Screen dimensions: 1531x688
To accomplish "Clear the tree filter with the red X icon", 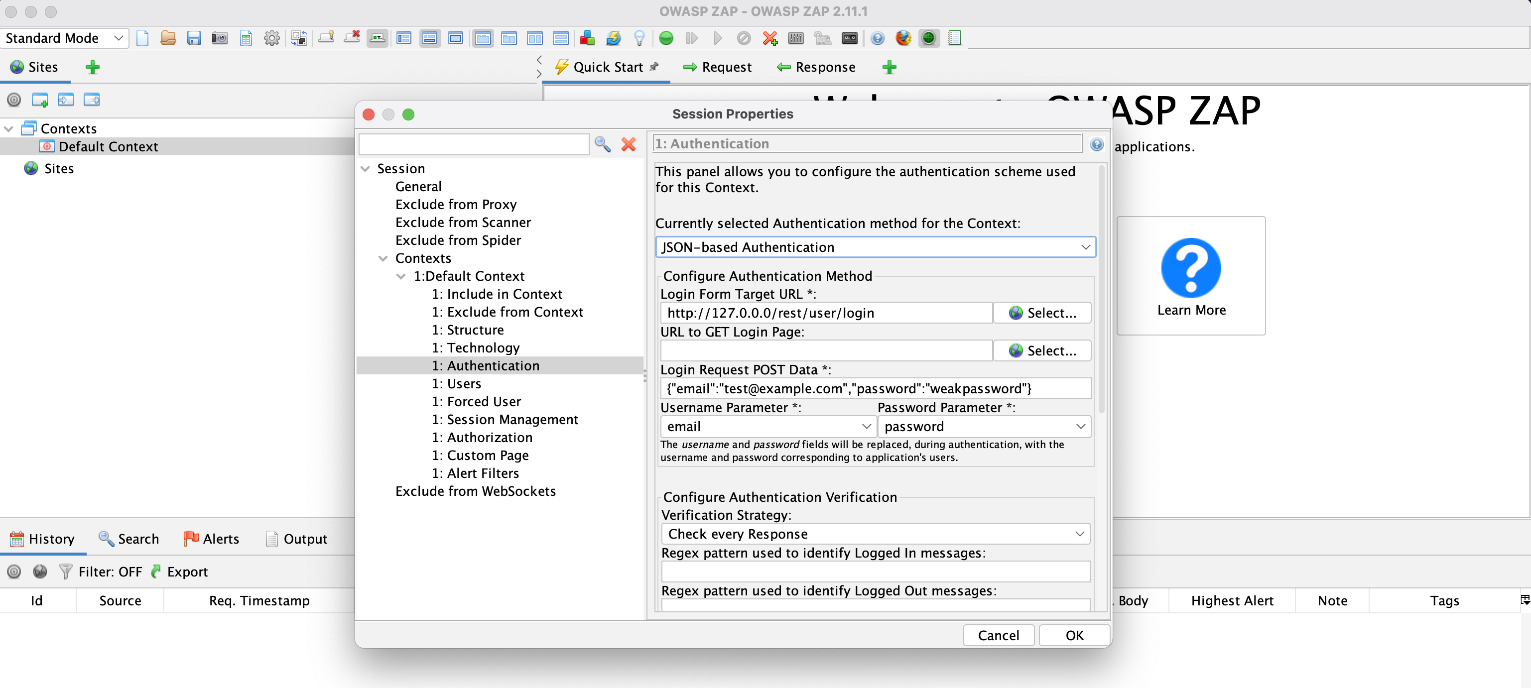I will [x=628, y=144].
